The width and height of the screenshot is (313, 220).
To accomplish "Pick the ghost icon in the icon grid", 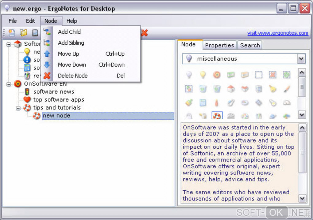I will 189,116.
